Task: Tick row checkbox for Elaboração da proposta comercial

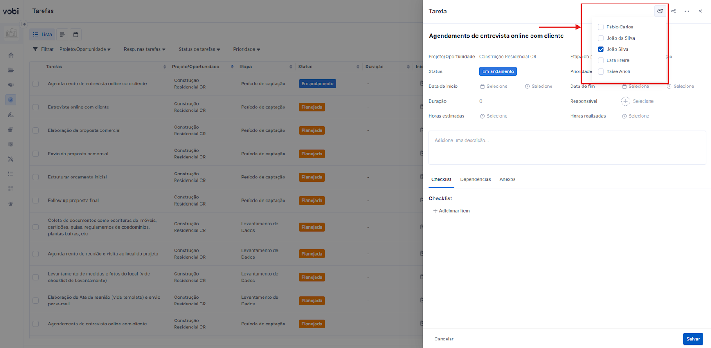Action: click(36, 130)
